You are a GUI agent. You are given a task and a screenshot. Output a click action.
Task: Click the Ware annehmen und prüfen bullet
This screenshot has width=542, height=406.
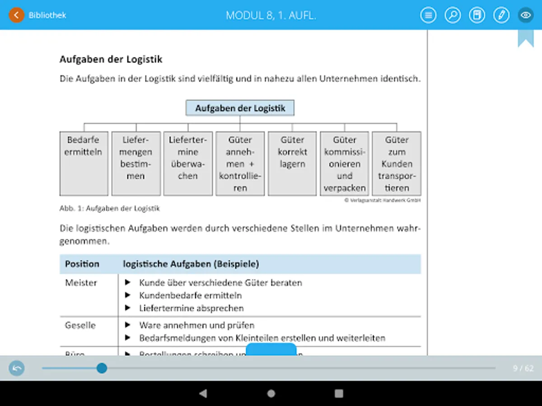click(x=196, y=325)
